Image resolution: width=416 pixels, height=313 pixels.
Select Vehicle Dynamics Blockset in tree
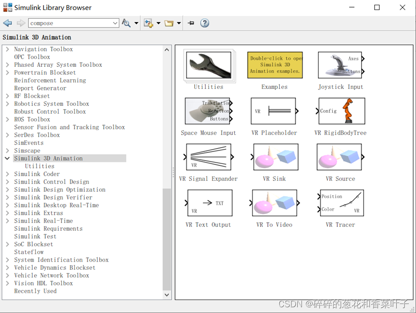tap(55, 268)
